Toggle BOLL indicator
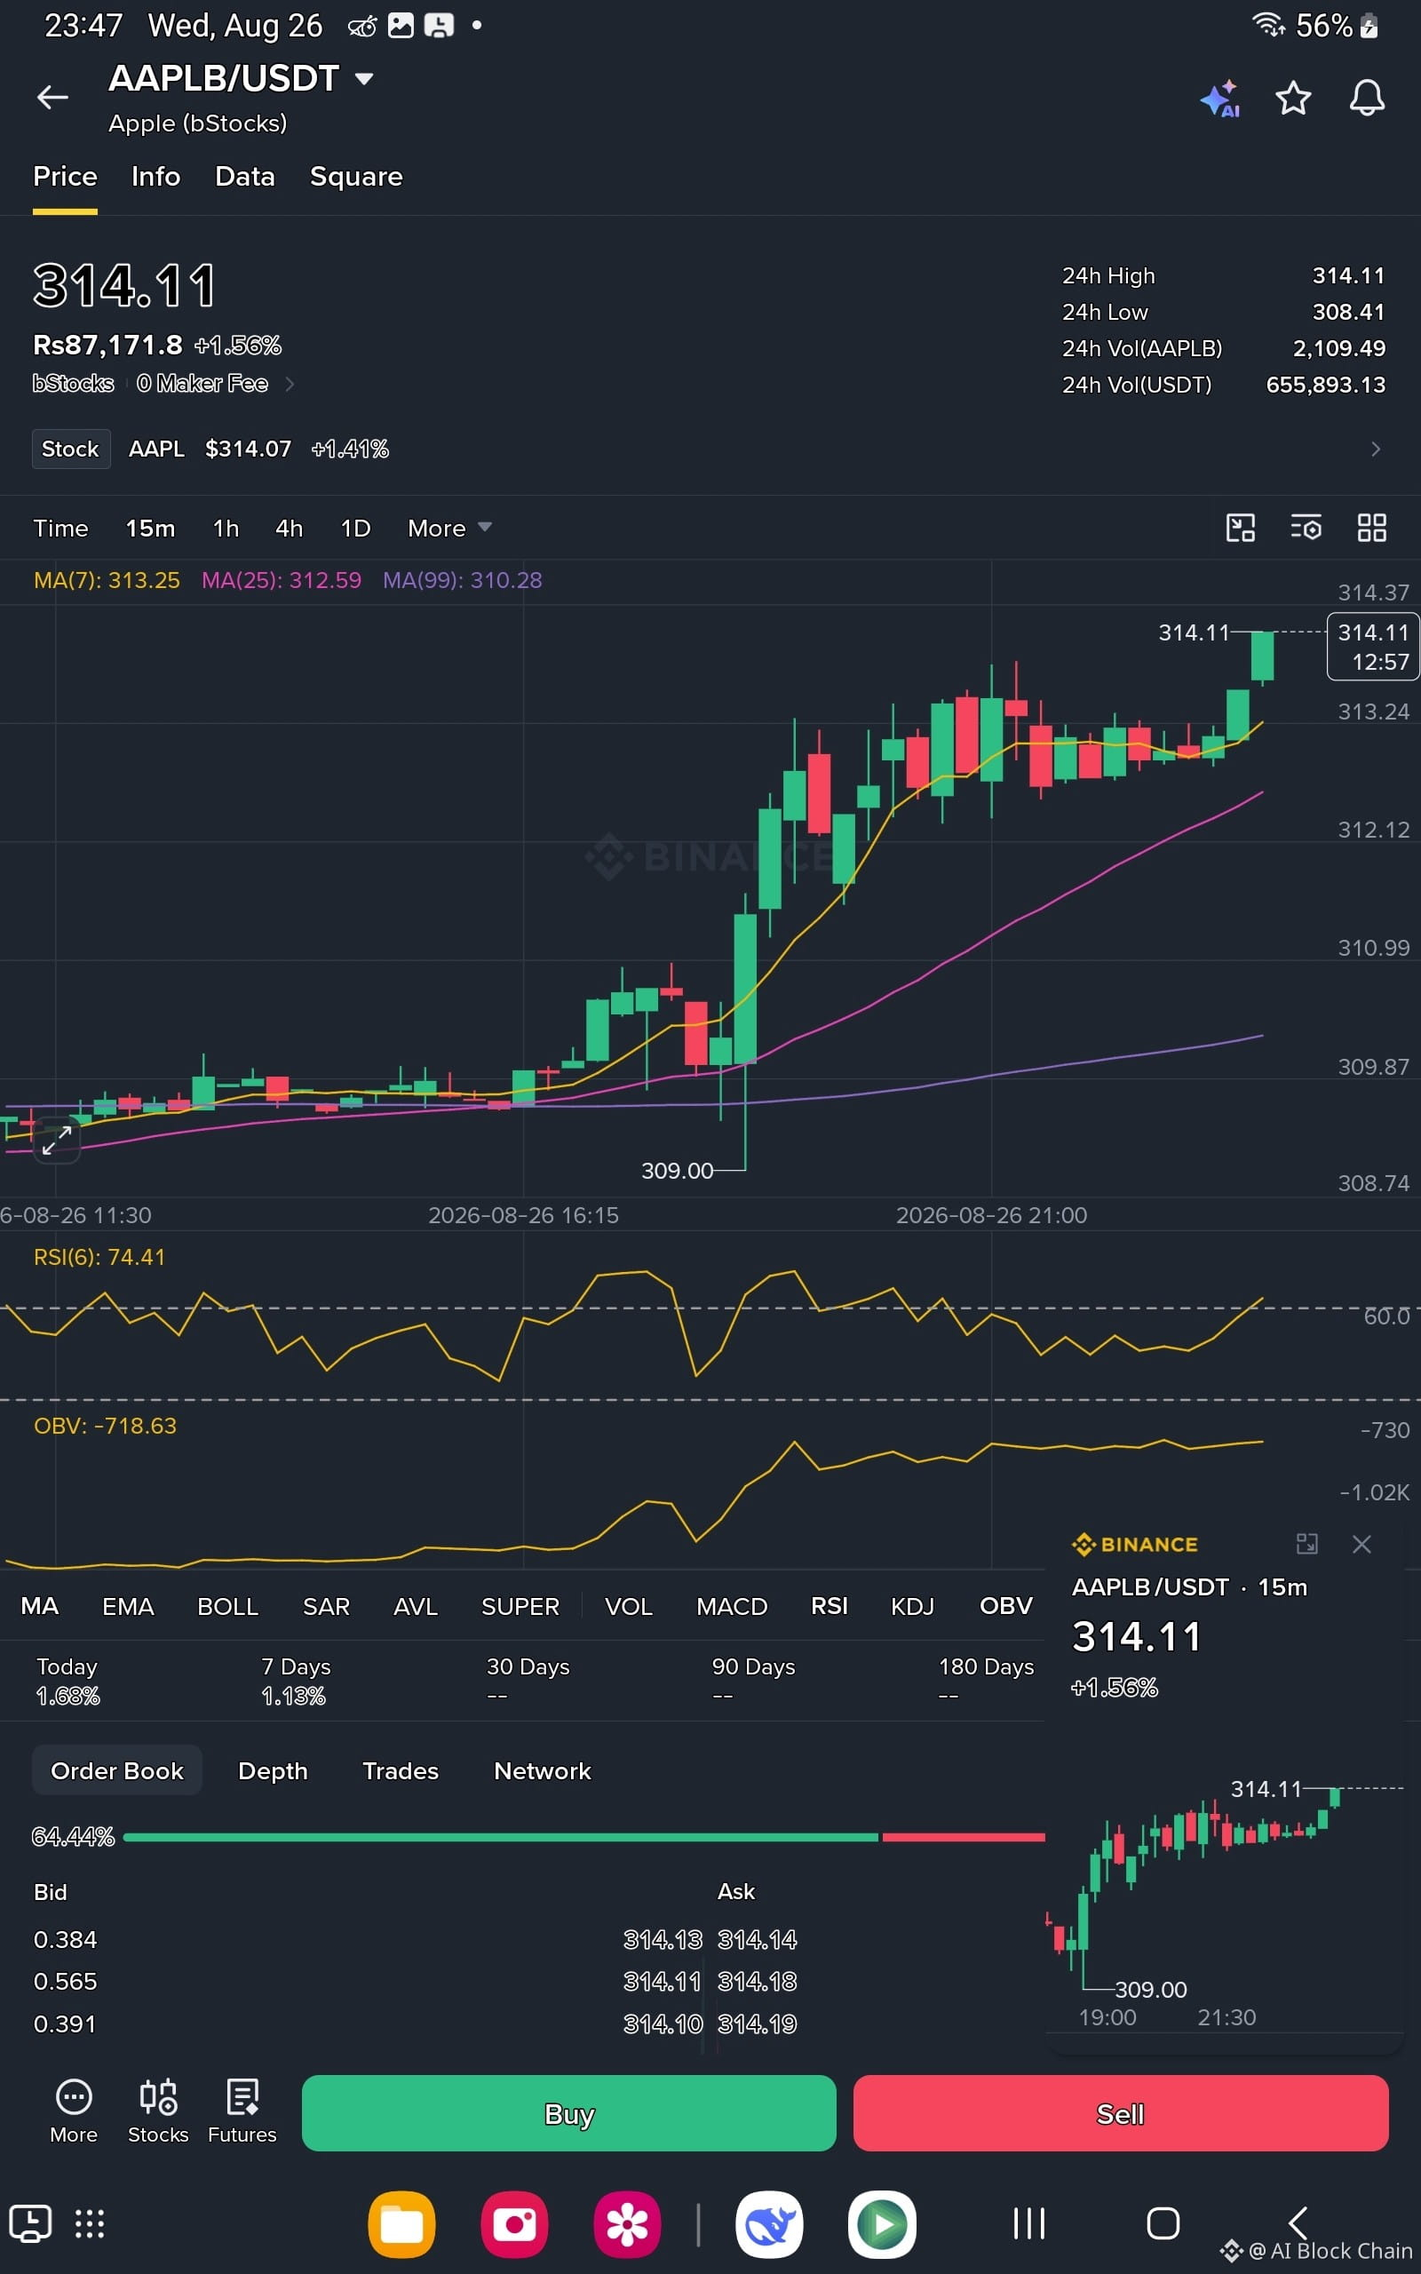 click(x=227, y=1606)
